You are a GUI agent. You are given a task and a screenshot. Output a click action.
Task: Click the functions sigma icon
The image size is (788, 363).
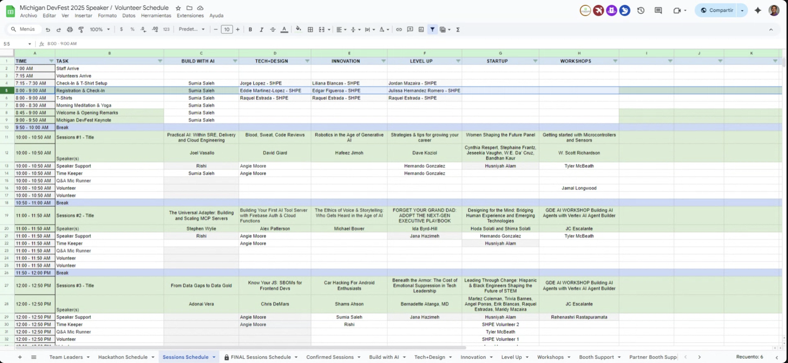click(458, 29)
